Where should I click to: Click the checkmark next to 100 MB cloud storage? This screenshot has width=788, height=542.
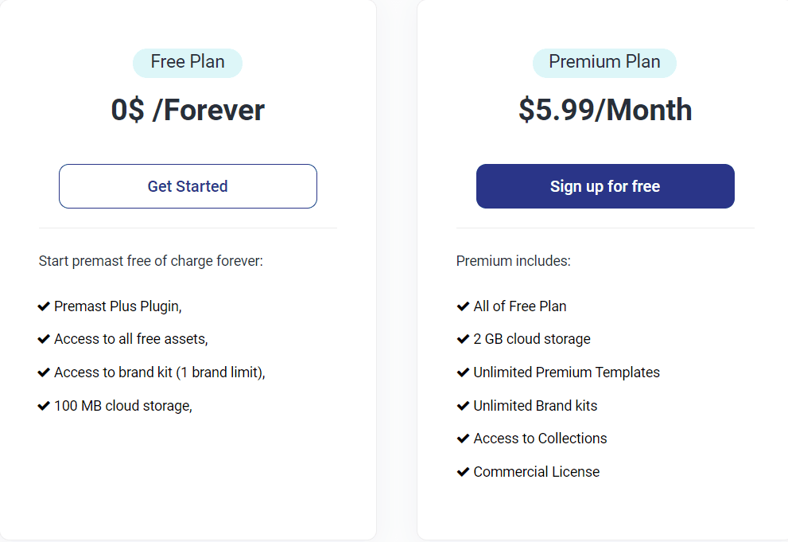click(44, 405)
